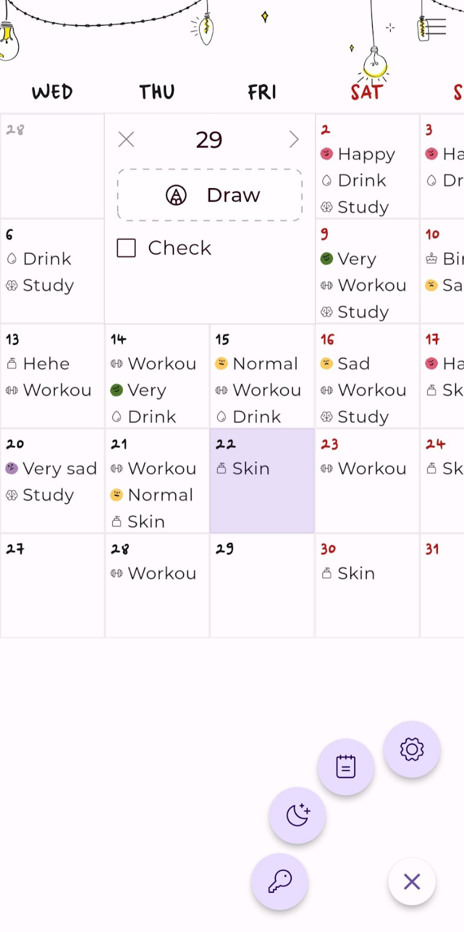Viewport: 464px width, 932px height.
Task: Open settings with the gear icon
Action: click(x=412, y=749)
